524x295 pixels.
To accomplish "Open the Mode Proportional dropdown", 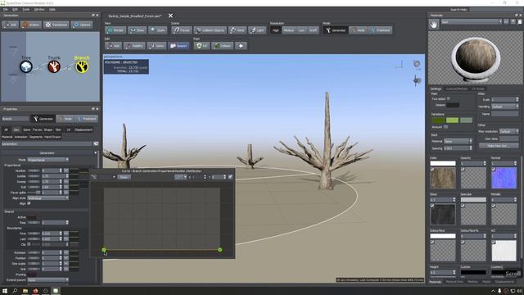I will [x=48, y=160].
